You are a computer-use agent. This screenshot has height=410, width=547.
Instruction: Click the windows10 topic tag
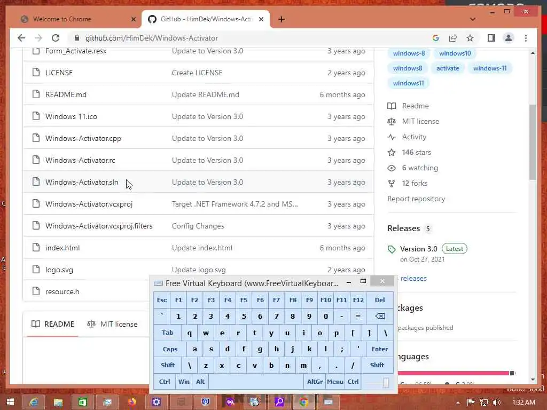(x=455, y=53)
